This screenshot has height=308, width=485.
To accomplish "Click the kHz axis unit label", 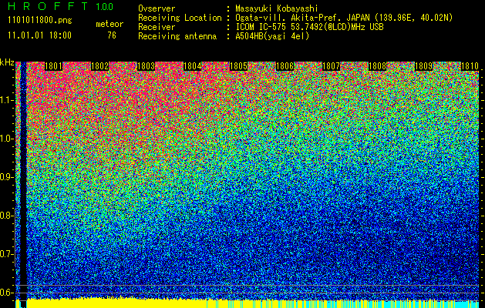I will click(x=7, y=62).
